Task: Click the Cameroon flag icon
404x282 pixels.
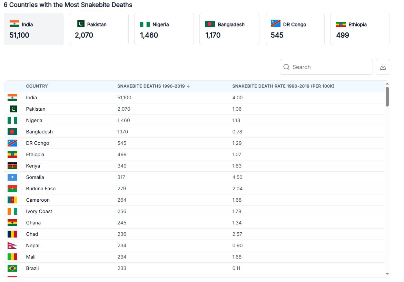Action: (12, 200)
